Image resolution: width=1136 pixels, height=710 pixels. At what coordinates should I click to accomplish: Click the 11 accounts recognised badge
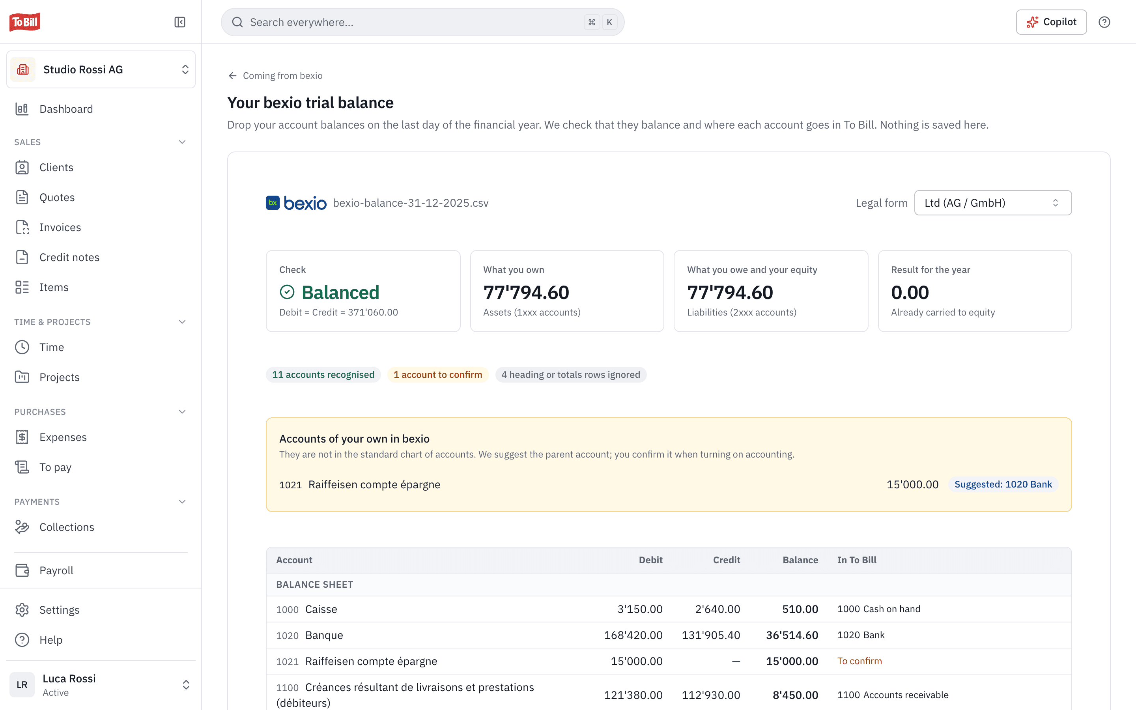tap(323, 375)
